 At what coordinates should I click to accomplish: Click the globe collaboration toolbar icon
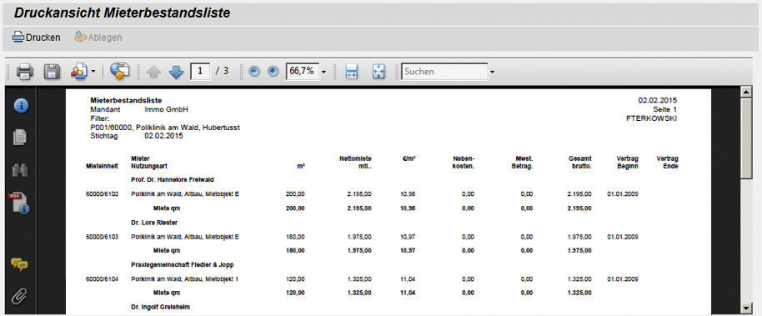[x=119, y=72]
